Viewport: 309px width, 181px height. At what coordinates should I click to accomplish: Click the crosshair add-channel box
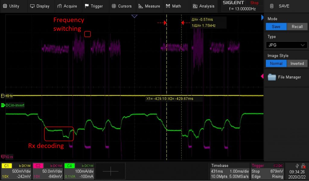(110, 171)
